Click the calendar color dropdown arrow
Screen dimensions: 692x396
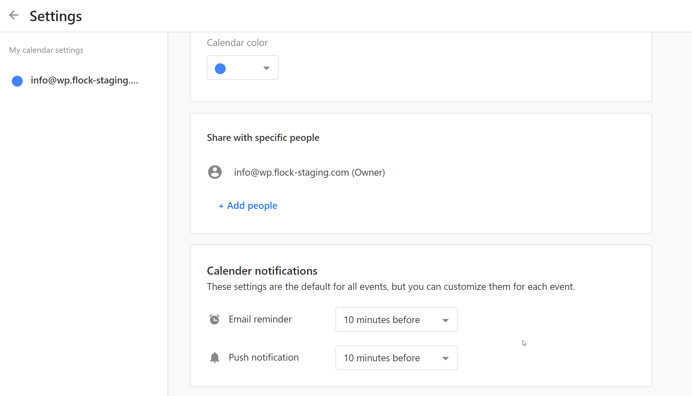tap(266, 68)
